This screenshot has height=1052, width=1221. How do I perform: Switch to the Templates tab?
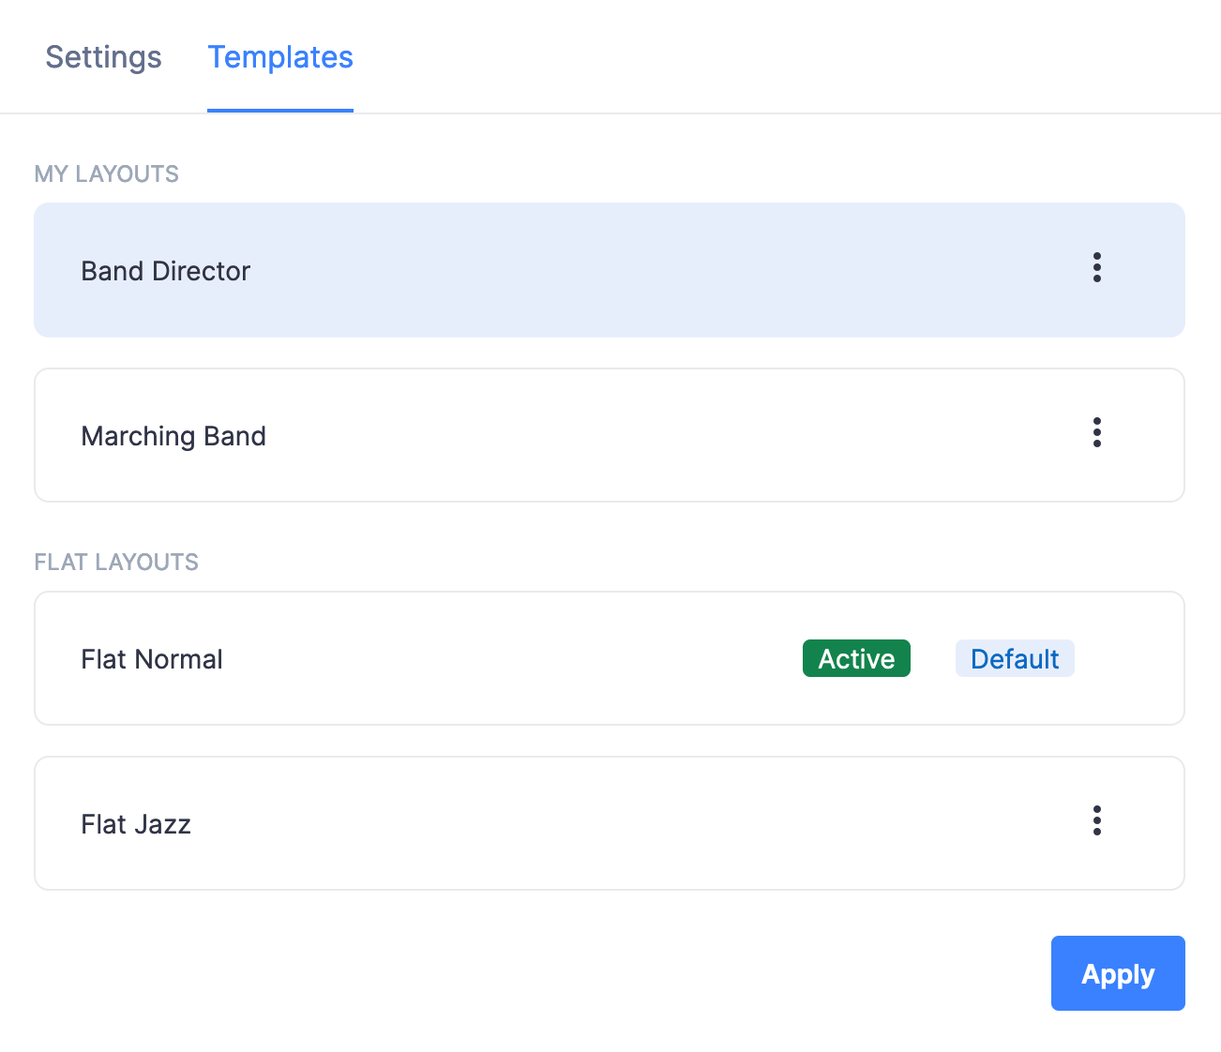tap(280, 57)
